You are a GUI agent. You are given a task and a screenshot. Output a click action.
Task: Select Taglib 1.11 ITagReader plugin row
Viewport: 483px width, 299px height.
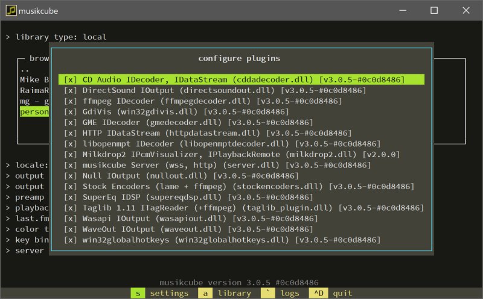tap(241, 208)
